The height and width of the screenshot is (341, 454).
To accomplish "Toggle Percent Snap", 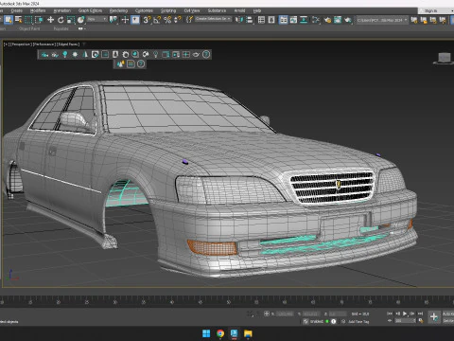I will coord(167,20).
